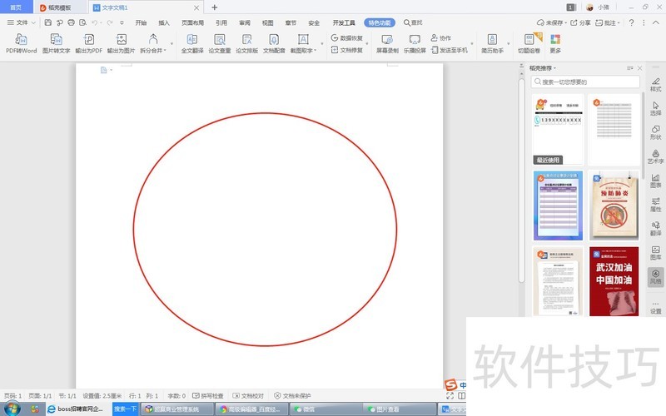Open the 简历助手 resume assistant

[493, 40]
